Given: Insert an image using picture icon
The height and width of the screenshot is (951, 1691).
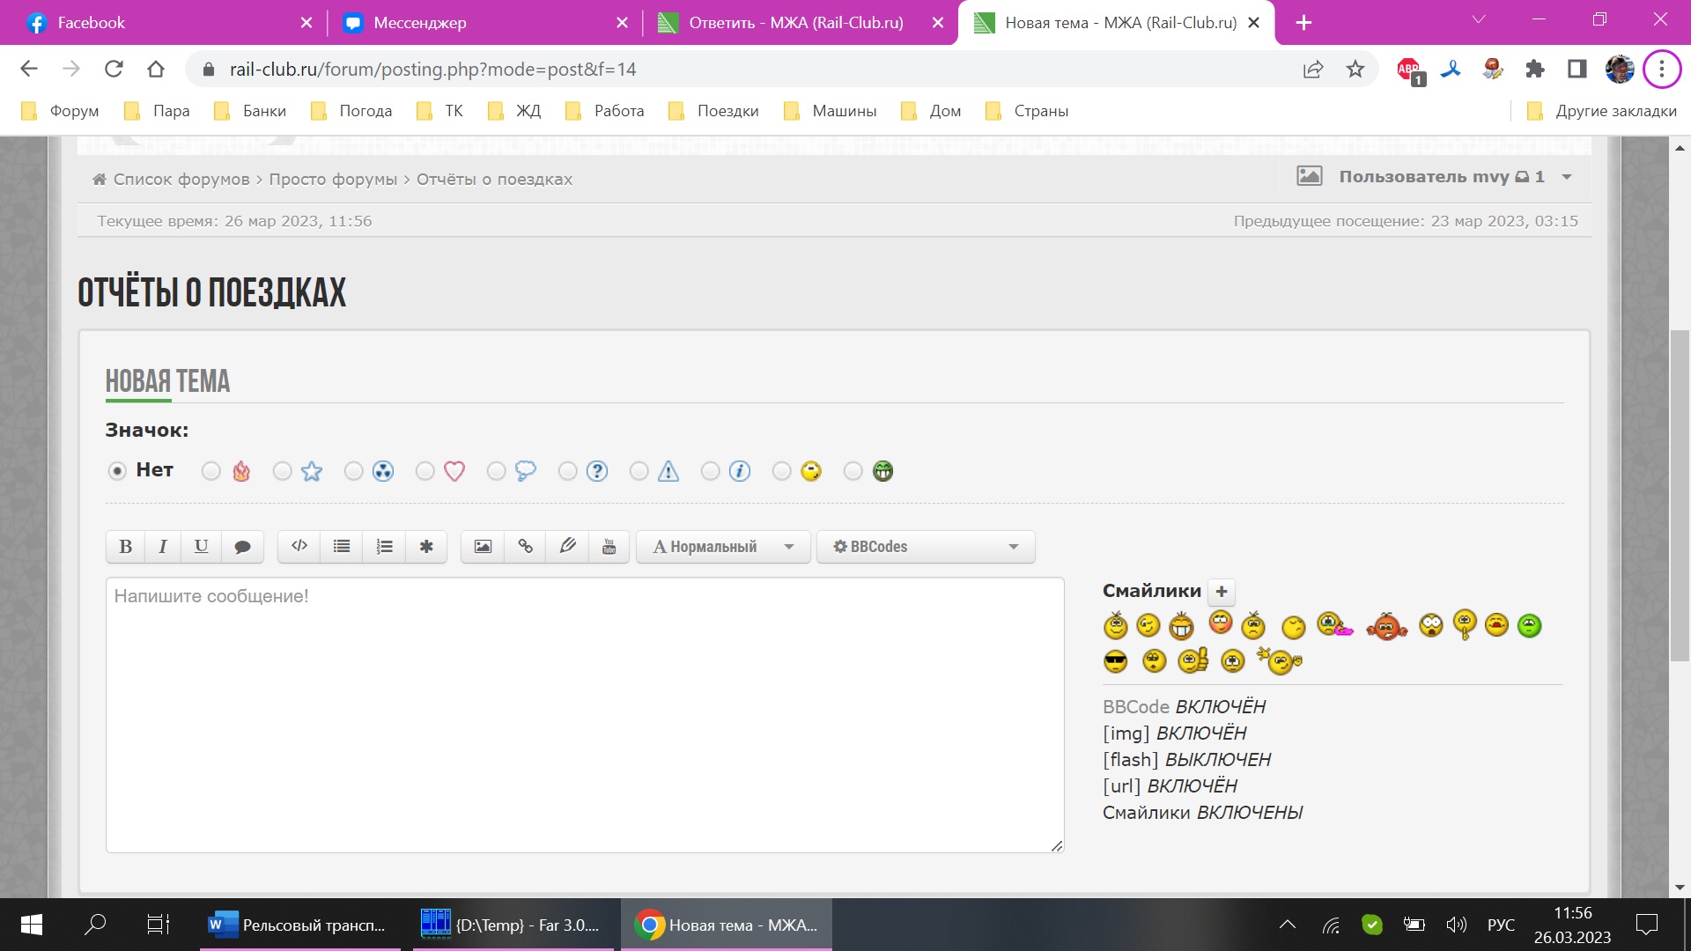Looking at the screenshot, I should click(x=483, y=547).
